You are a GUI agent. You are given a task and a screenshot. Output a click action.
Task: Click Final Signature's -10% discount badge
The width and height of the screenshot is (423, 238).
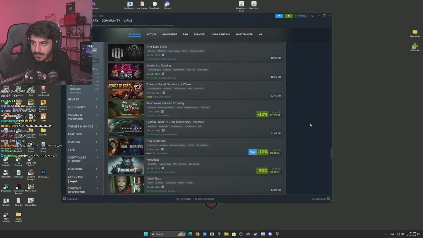coord(262,152)
